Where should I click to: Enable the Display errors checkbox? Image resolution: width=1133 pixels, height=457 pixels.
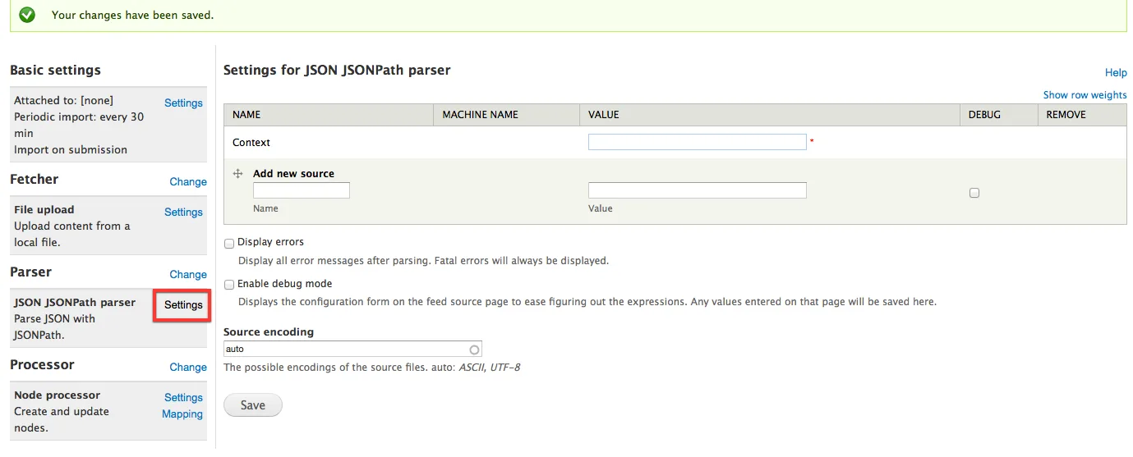[229, 243]
